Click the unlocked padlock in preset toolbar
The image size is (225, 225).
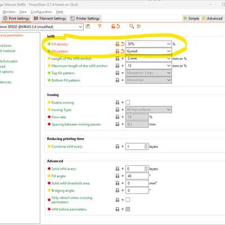point(113,26)
